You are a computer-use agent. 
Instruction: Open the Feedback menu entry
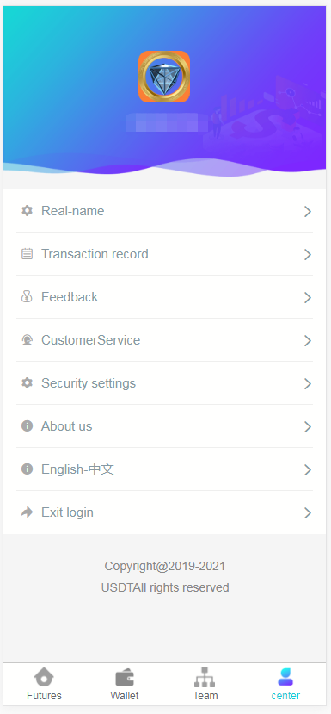164,297
